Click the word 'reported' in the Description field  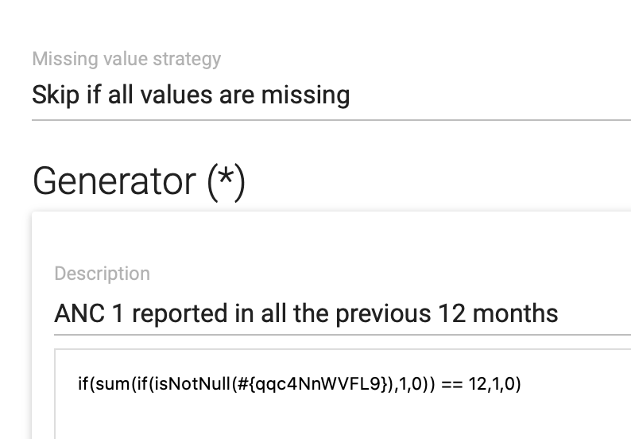[180, 315]
